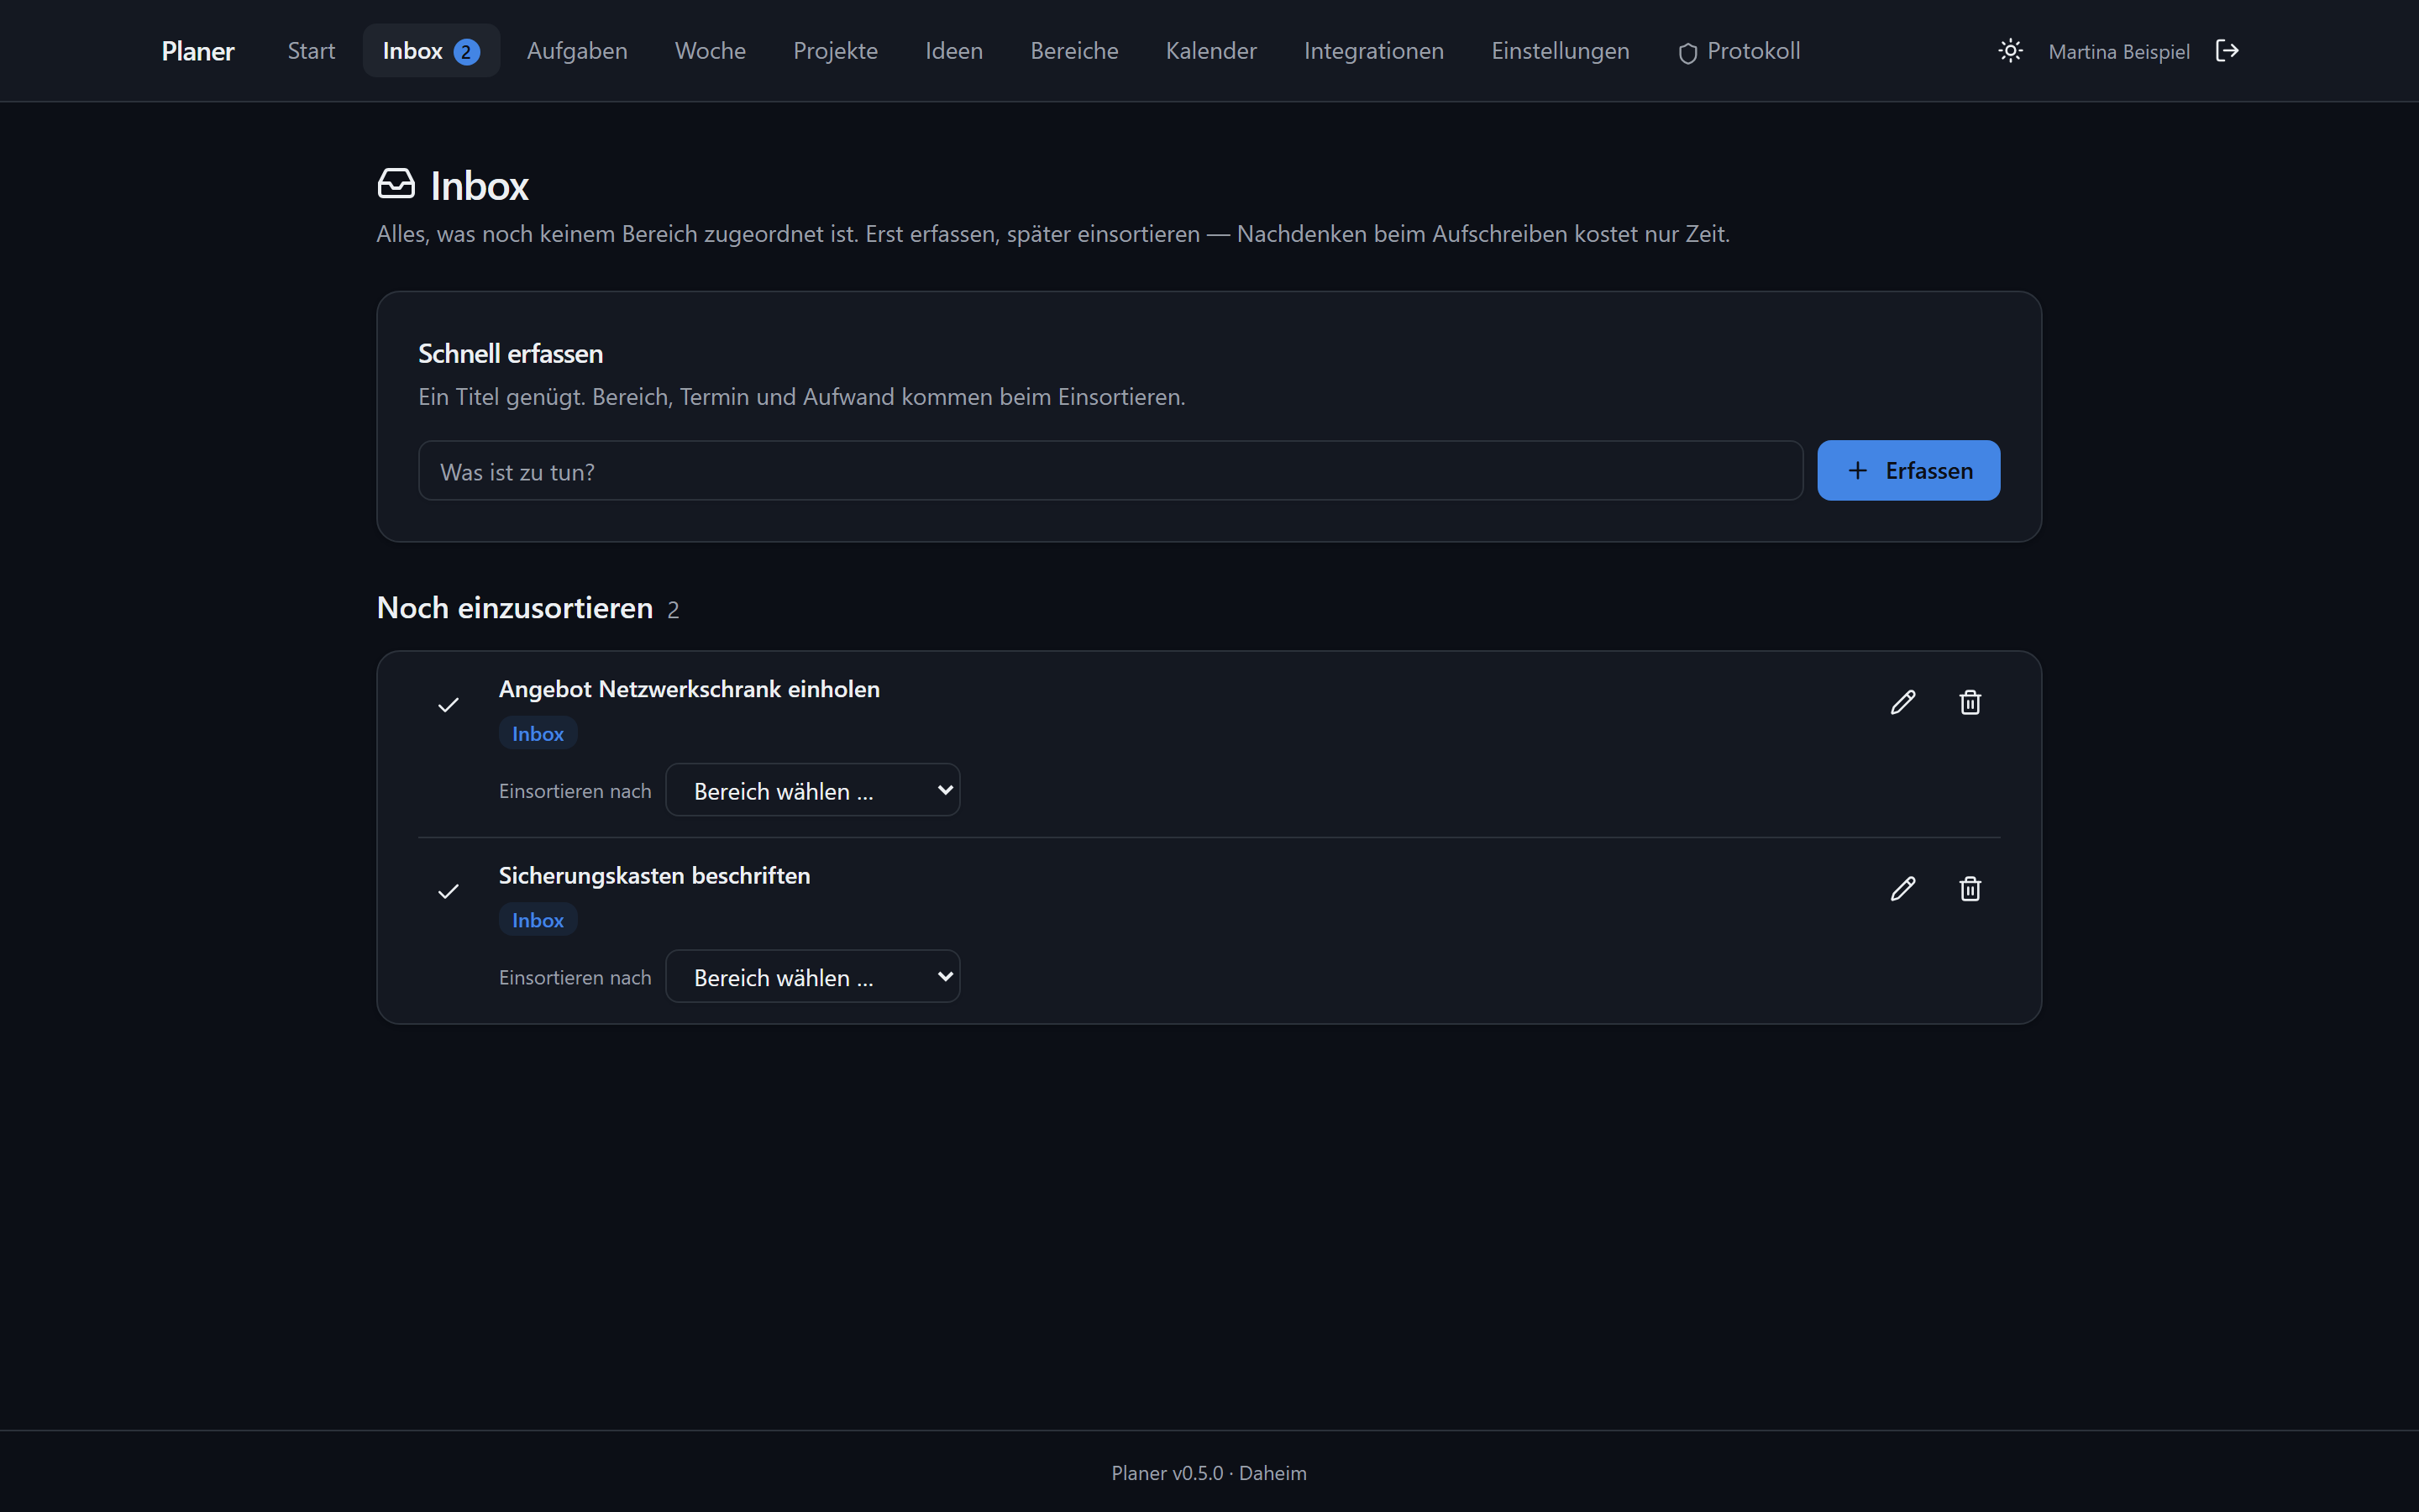The image size is (2419, 1512).
Task: Open the Kalender tab
Action: pyautogui.click(x=1210, y=51)
